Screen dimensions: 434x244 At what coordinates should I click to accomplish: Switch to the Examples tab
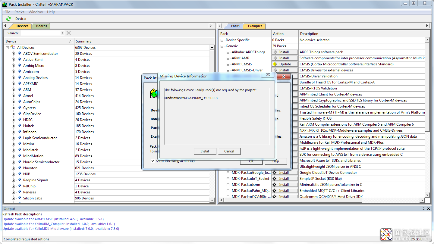[255, 26]
